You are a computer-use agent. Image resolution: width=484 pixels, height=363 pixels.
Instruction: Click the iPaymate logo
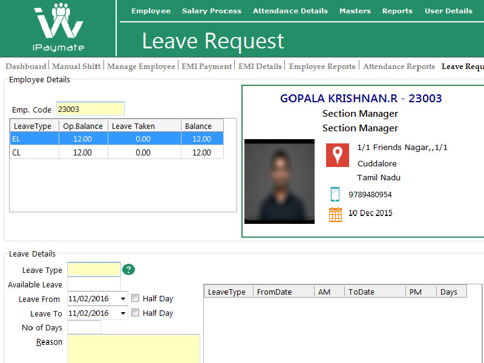pyautogui.click(x=59, y=27)
